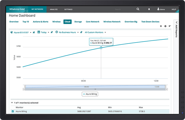
Task: Click the Home Dashboard title
Action: (22, 15)
